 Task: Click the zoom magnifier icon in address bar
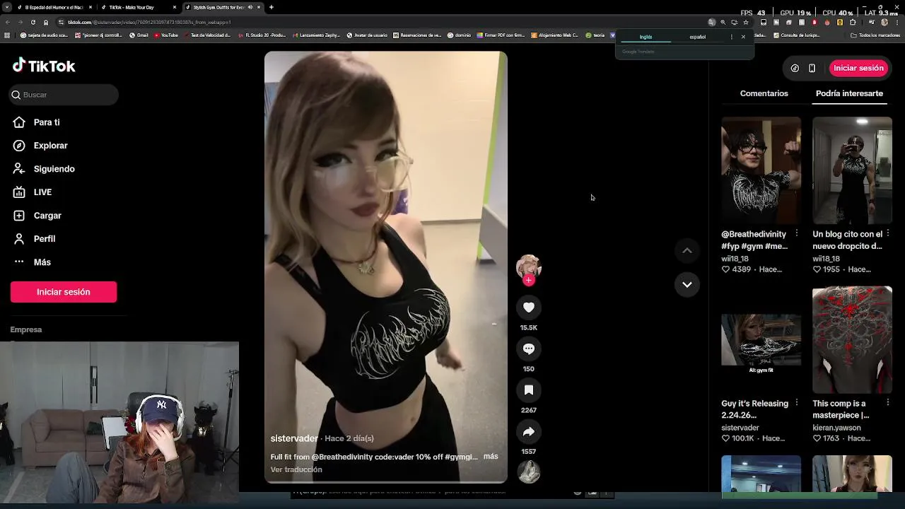point(723,22)
